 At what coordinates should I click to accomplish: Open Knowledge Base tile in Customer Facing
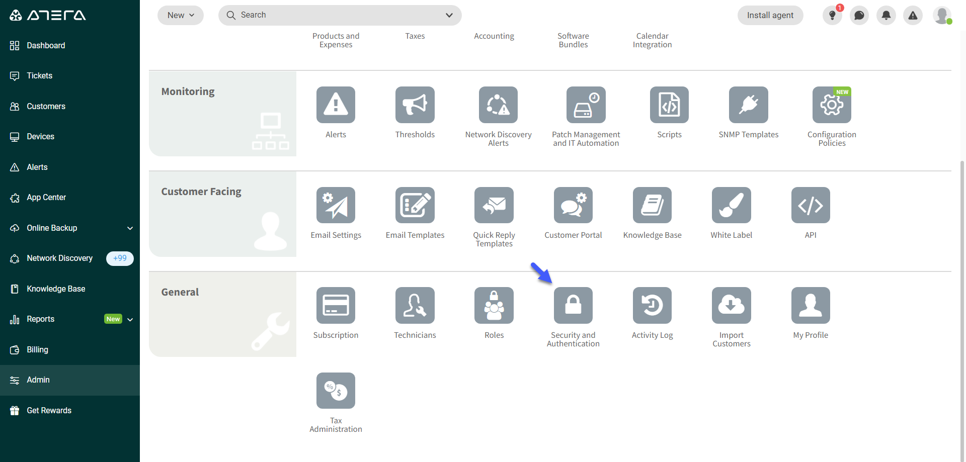pos(652,205)
